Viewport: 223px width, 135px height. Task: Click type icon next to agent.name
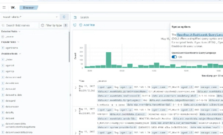point(3,48)
